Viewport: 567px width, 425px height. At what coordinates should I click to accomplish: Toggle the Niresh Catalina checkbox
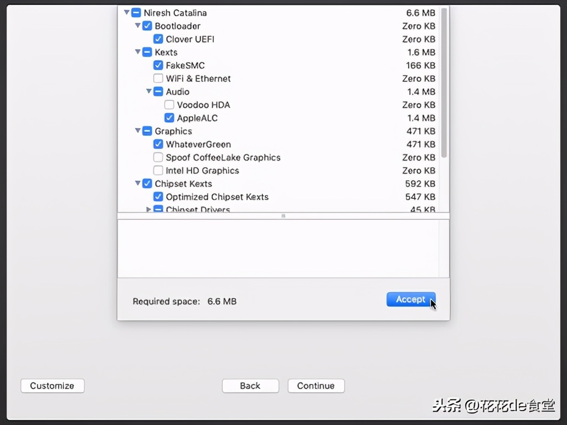pos(136,12)
